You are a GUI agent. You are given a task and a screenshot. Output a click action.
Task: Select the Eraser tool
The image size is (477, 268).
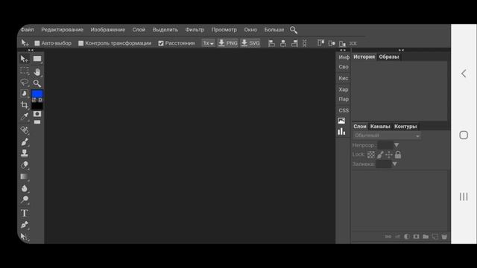[25, 165]
